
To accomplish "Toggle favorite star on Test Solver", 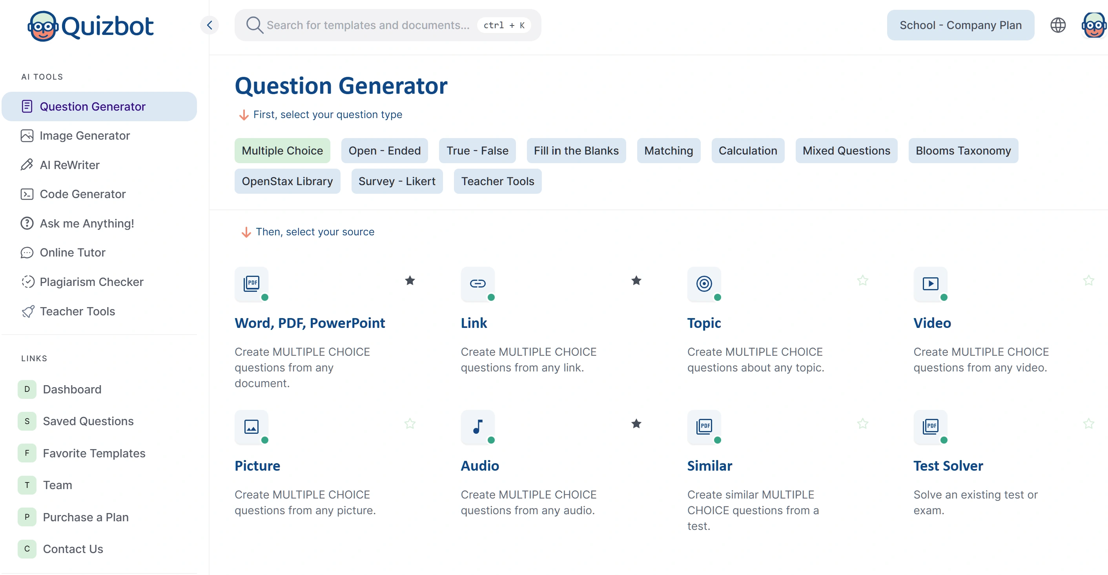I will (1088, 424).
